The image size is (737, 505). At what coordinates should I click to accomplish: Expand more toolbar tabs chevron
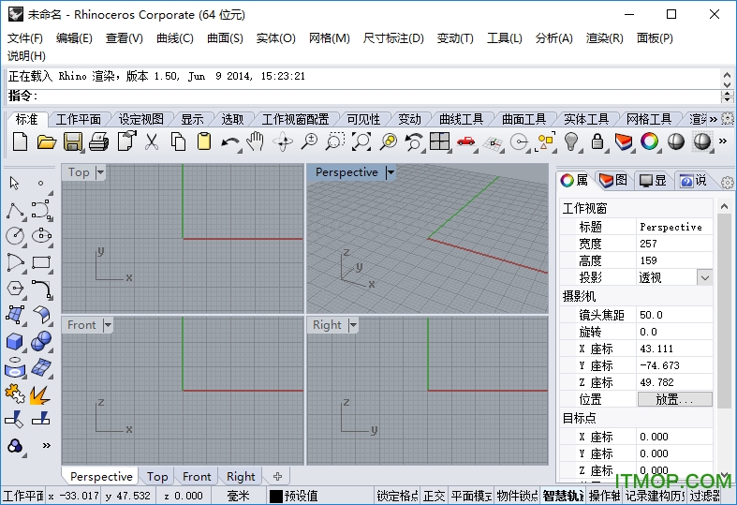pyautogui.click(x=713, y=119)
